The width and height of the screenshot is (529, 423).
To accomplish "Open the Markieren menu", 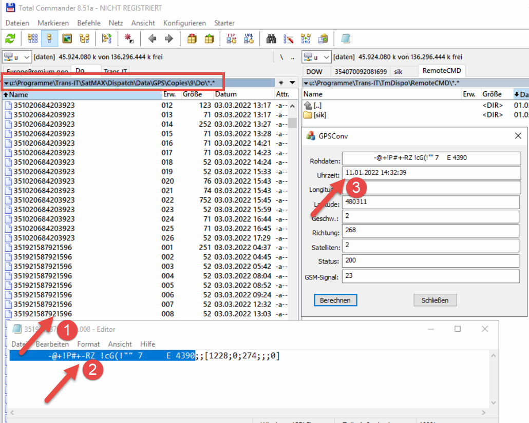I will [53, 23].
